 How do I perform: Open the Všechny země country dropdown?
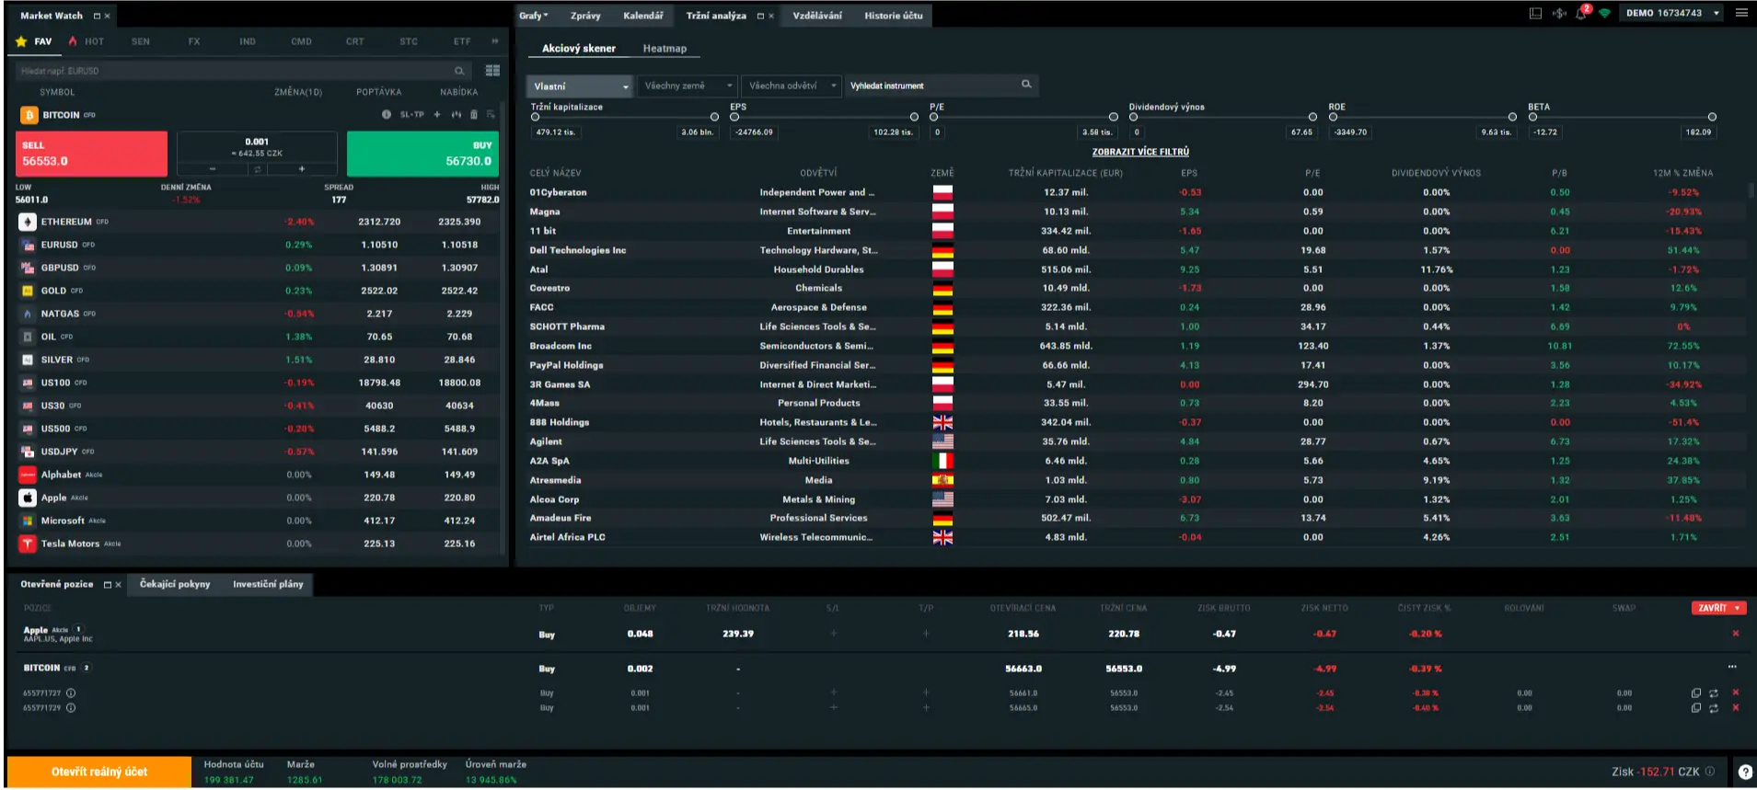point(687,86)
